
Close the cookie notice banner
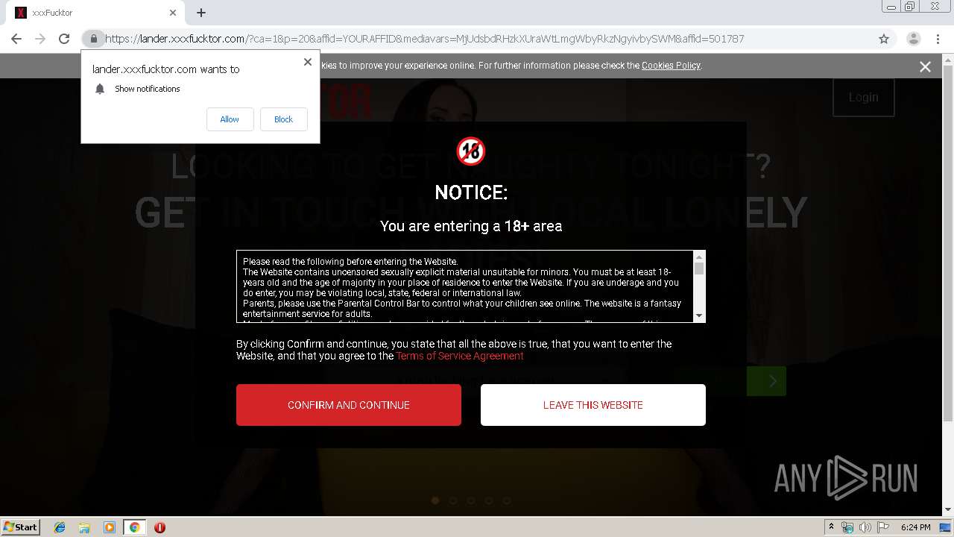coord(925,66)
